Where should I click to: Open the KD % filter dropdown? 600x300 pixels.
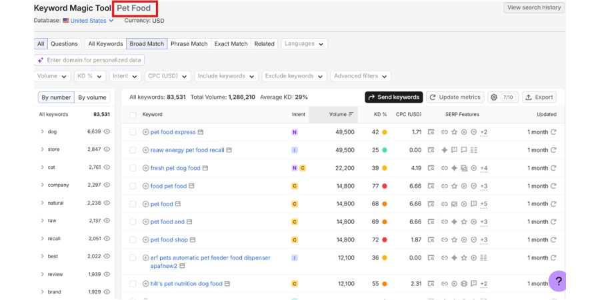click(90, 76)
